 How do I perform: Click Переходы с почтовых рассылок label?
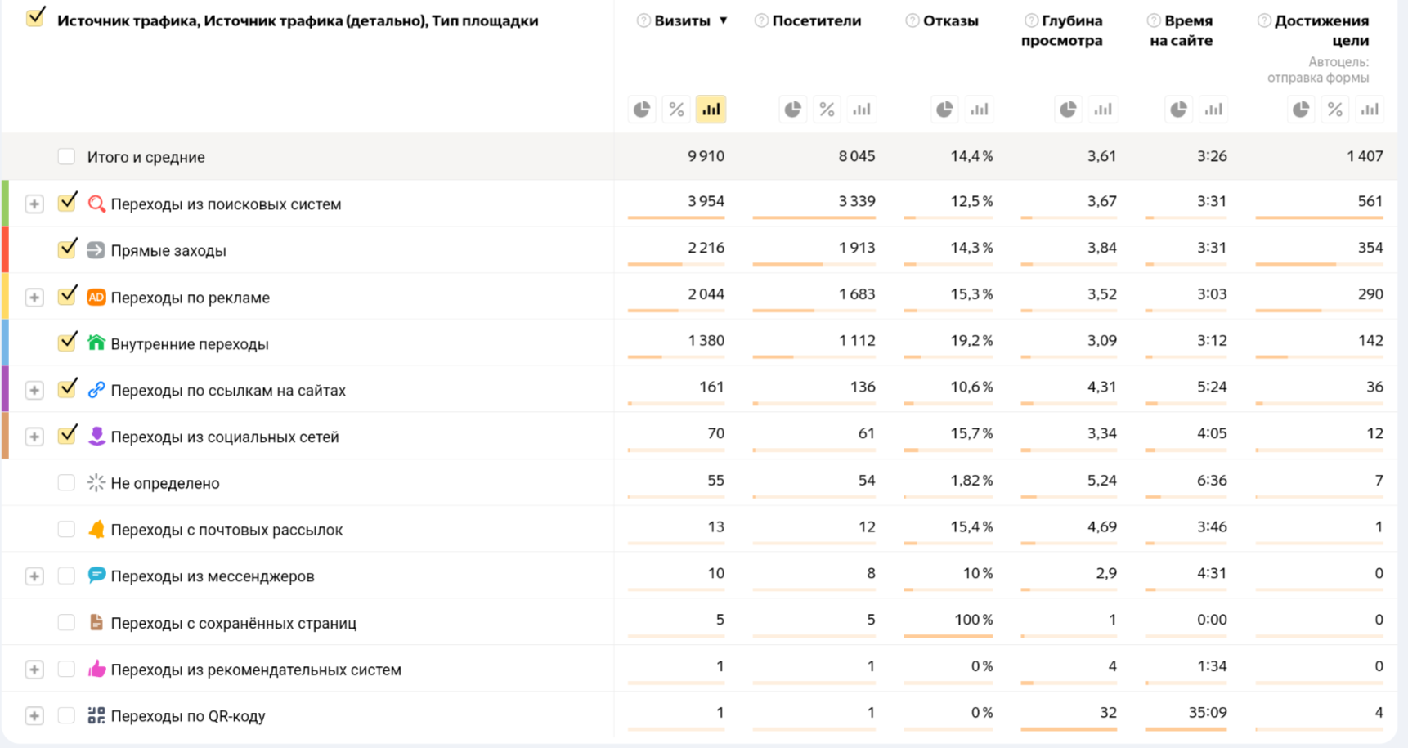pos(226,530)
